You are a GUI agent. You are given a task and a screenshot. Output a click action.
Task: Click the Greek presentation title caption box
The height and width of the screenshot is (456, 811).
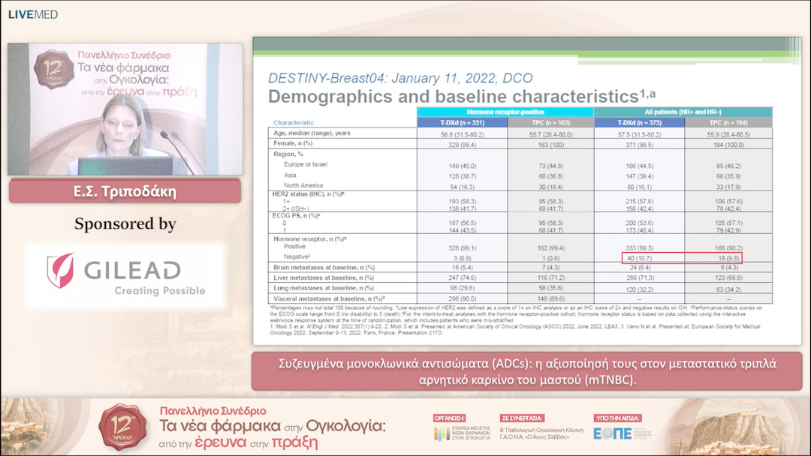[x=517, y=370]
